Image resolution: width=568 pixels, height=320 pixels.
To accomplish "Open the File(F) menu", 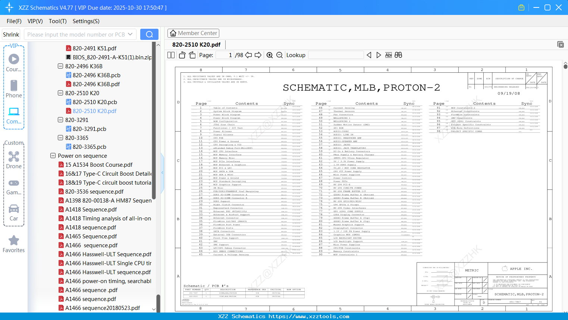I will [14, 21].
